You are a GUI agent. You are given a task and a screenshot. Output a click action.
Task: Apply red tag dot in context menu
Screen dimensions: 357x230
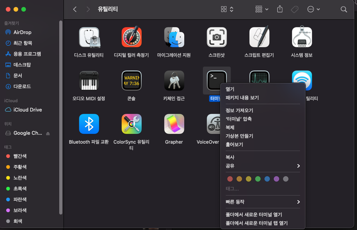(230, 179)
